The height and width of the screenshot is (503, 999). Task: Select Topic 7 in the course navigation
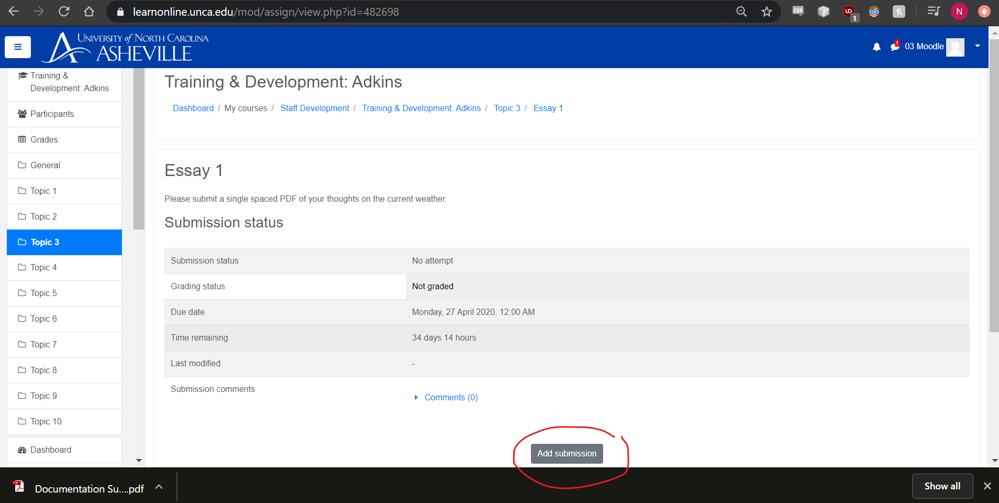43,345
